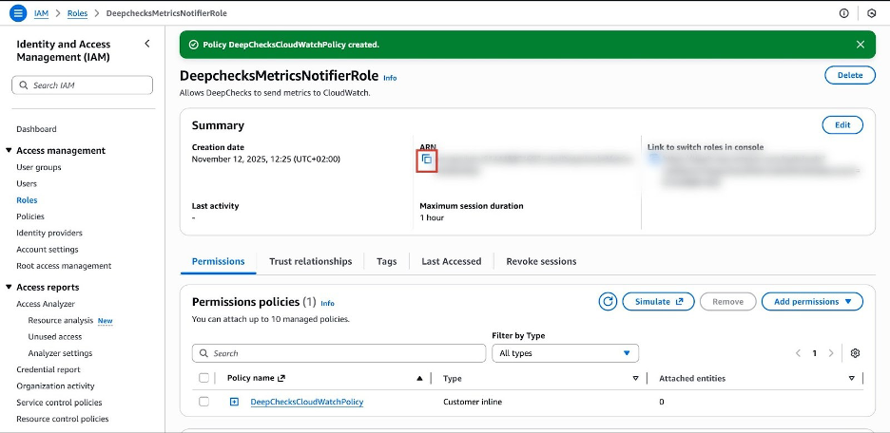This screenshot has width=890, height=433.
Task: Toggle the select-all policies checkbox
Action: 203,378
